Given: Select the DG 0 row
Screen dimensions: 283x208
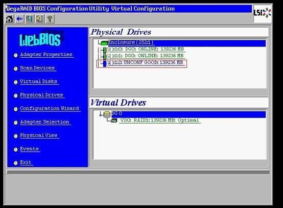Looking at the screenshot, I should pos(188,114).
